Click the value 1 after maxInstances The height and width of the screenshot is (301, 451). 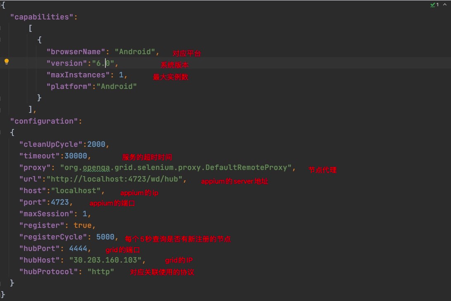[x=121, y=75]
